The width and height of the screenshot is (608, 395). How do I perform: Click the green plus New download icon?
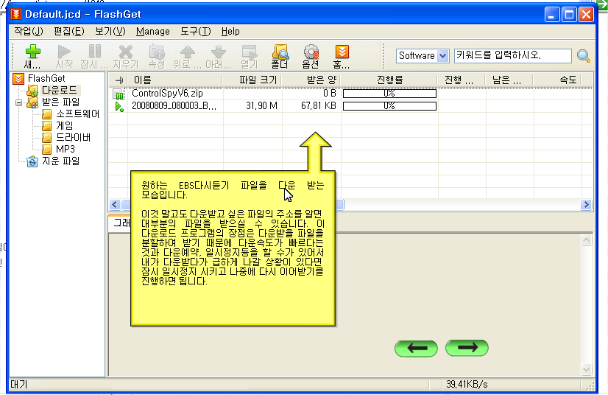pos(32,52)
